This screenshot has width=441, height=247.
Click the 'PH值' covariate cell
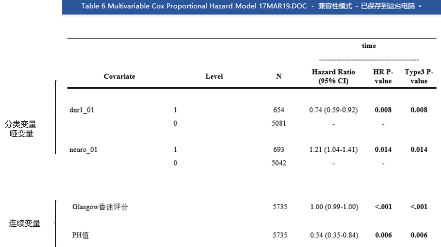click(81, 235)
